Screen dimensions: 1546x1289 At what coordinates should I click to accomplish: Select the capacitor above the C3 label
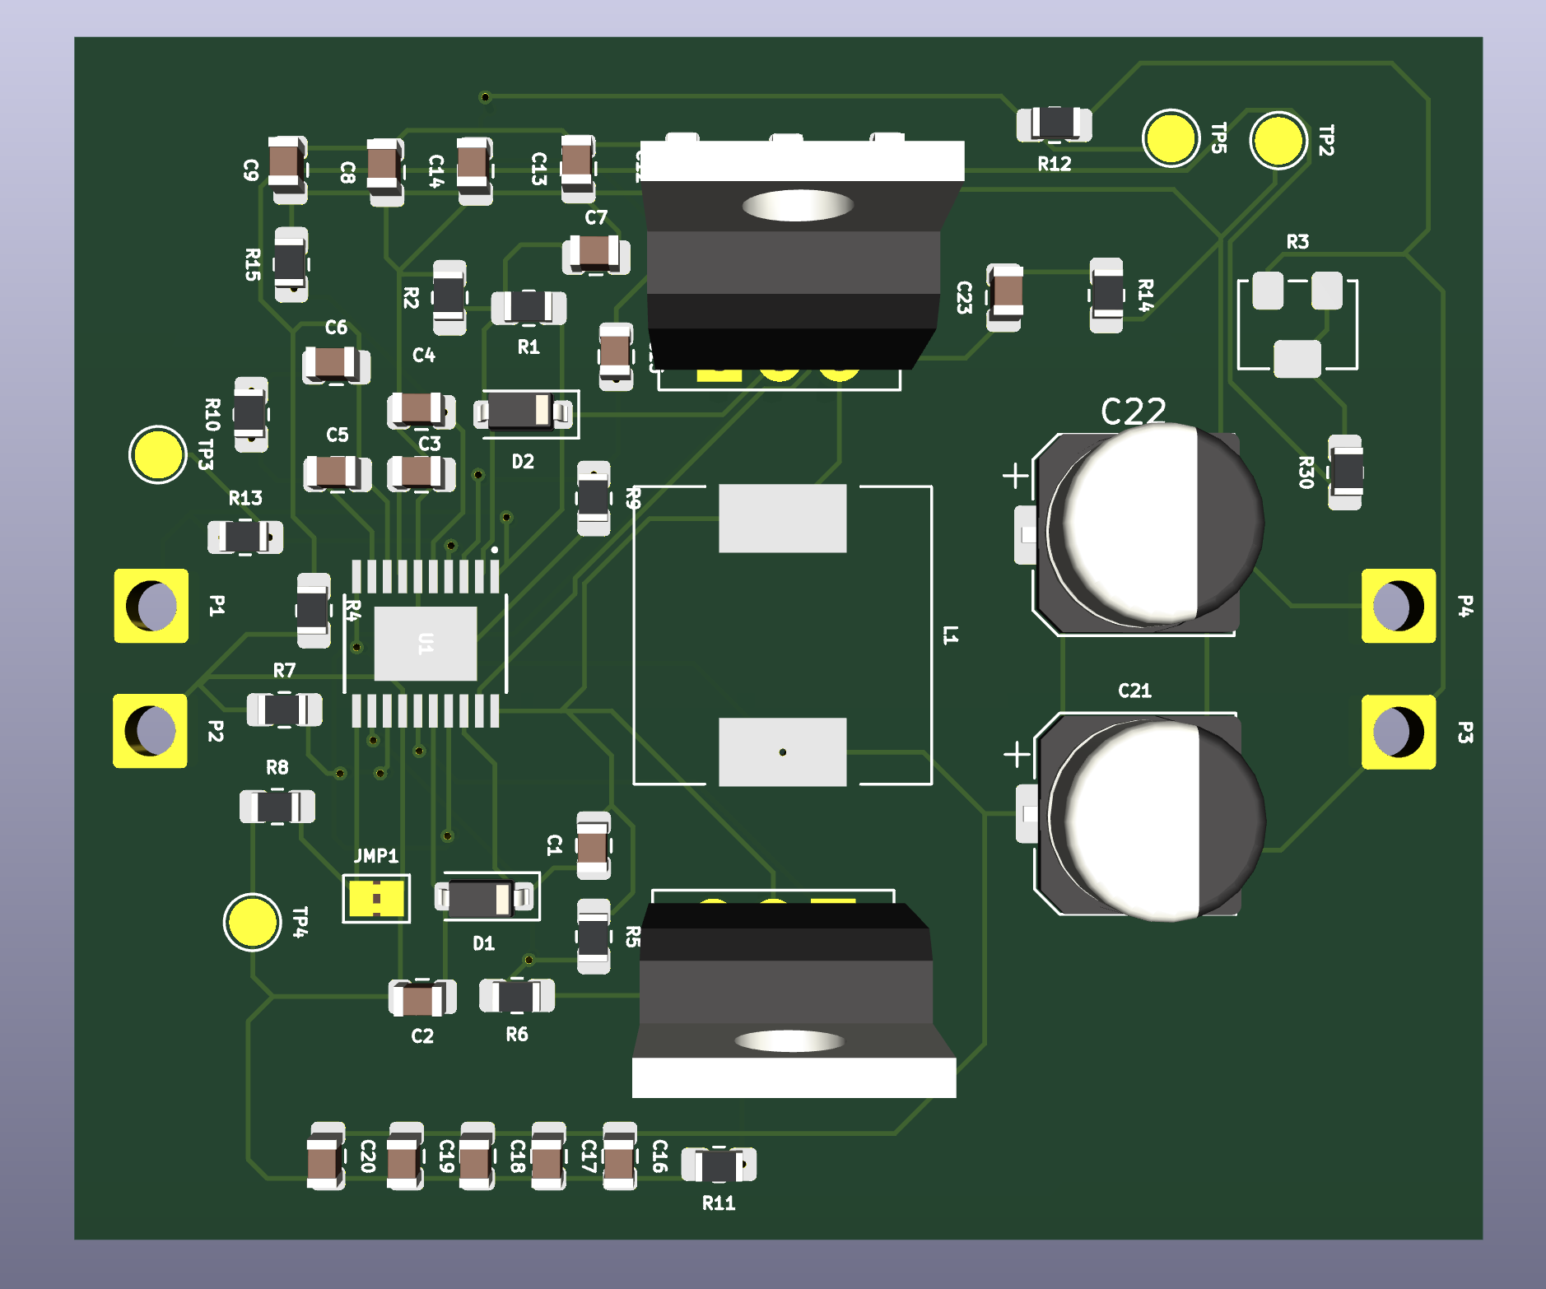[421, 410]
